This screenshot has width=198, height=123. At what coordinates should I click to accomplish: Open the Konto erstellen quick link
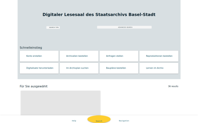pos(39,56)
